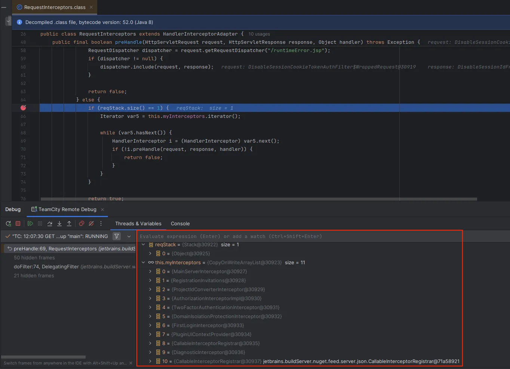510x369 pixels.
Task: Select frame preHandle:69, RequestInterceptors
Action: point(70,248)
